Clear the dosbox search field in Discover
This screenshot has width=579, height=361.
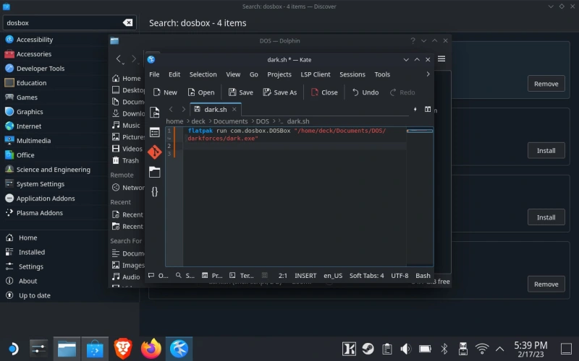point(128,22)
